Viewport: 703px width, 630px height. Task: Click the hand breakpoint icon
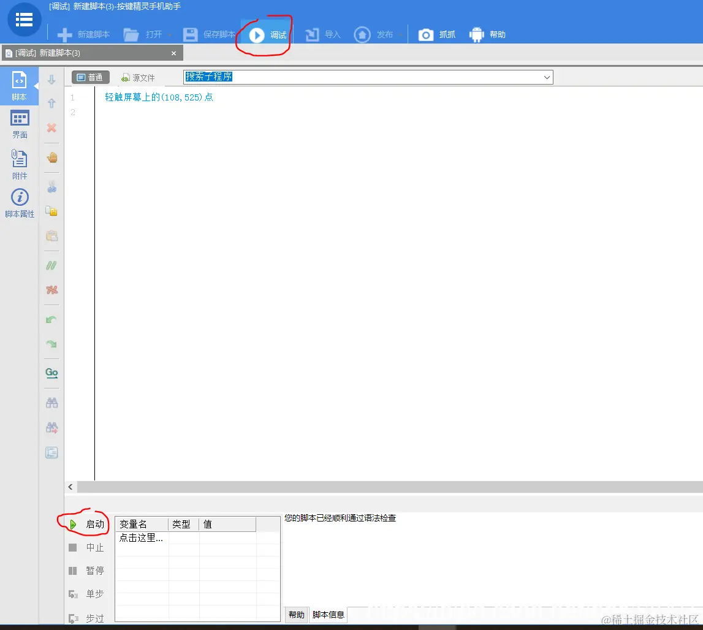point(51,157)
